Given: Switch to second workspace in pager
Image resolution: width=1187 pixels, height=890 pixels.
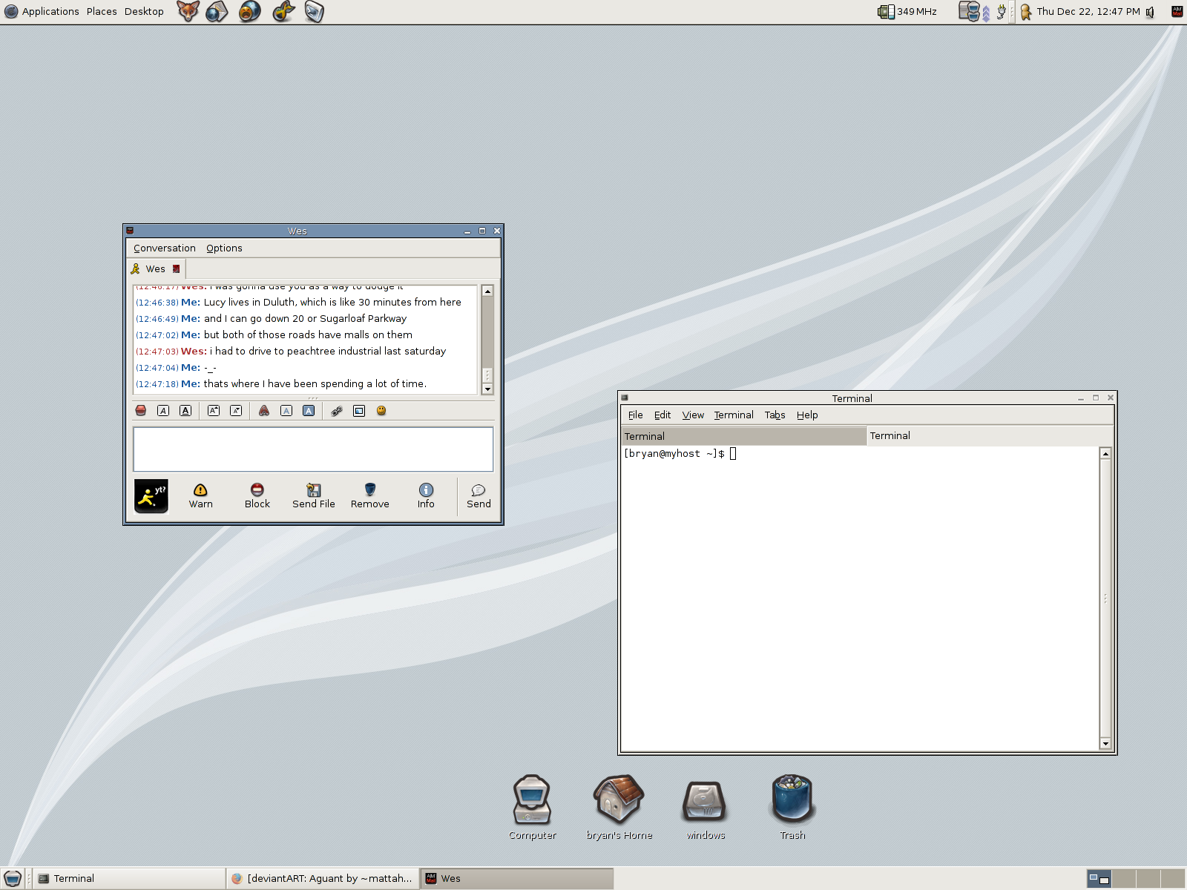Looking at the screenshot, I should pyautogui.click(x=1124, y=879).
